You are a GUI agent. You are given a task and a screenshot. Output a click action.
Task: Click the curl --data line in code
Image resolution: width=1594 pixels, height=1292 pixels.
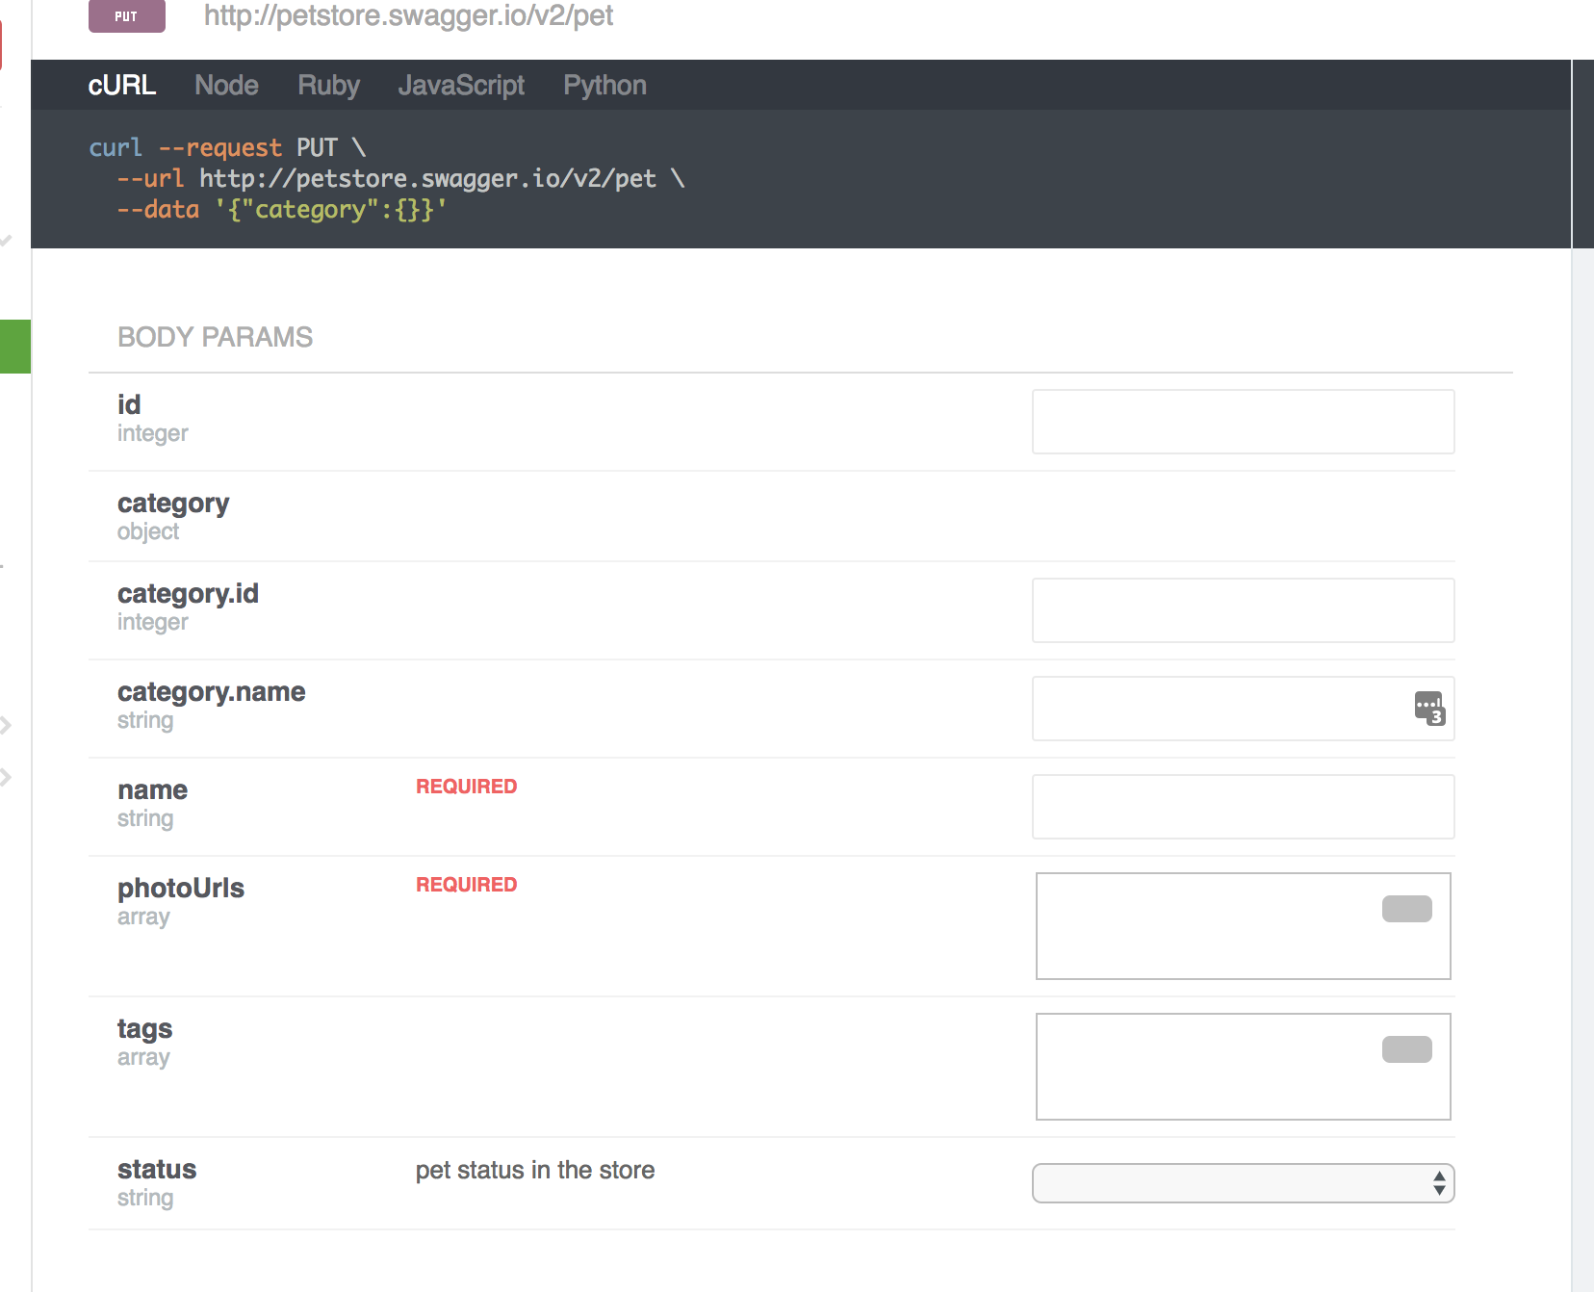281,210
